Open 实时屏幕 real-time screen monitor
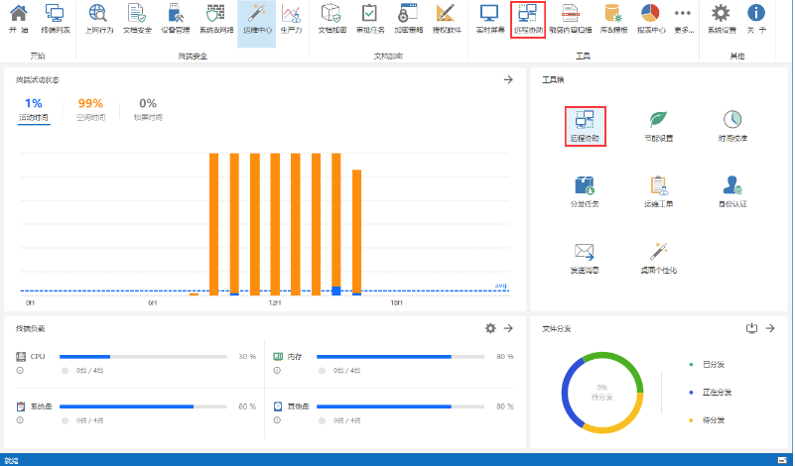This screenshot has height=466, width=795. (490, 19)
